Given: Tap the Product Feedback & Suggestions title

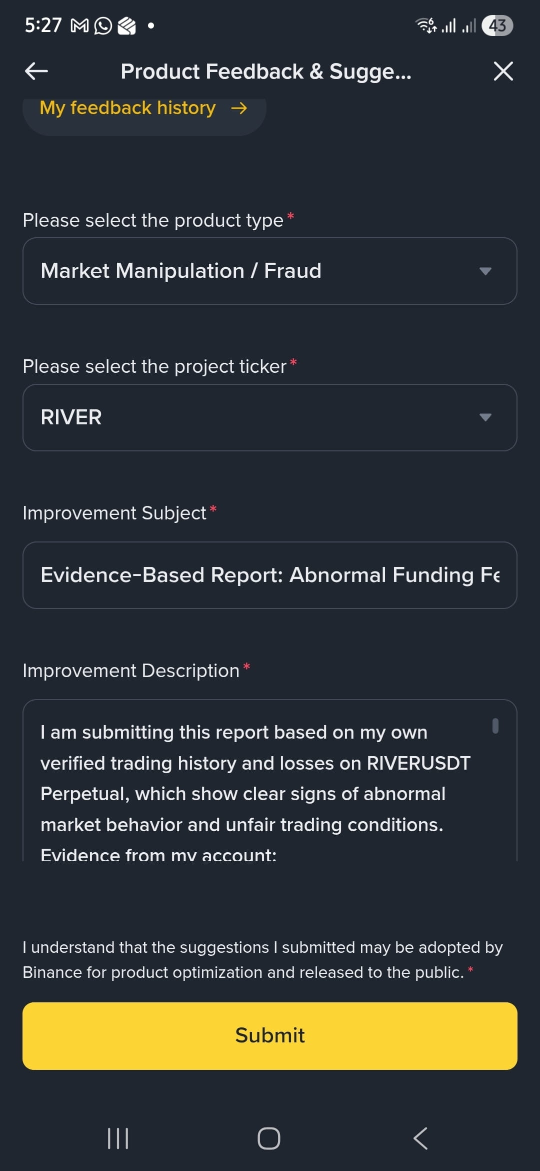Looking at the screenshot, I should tap(266, 72).
